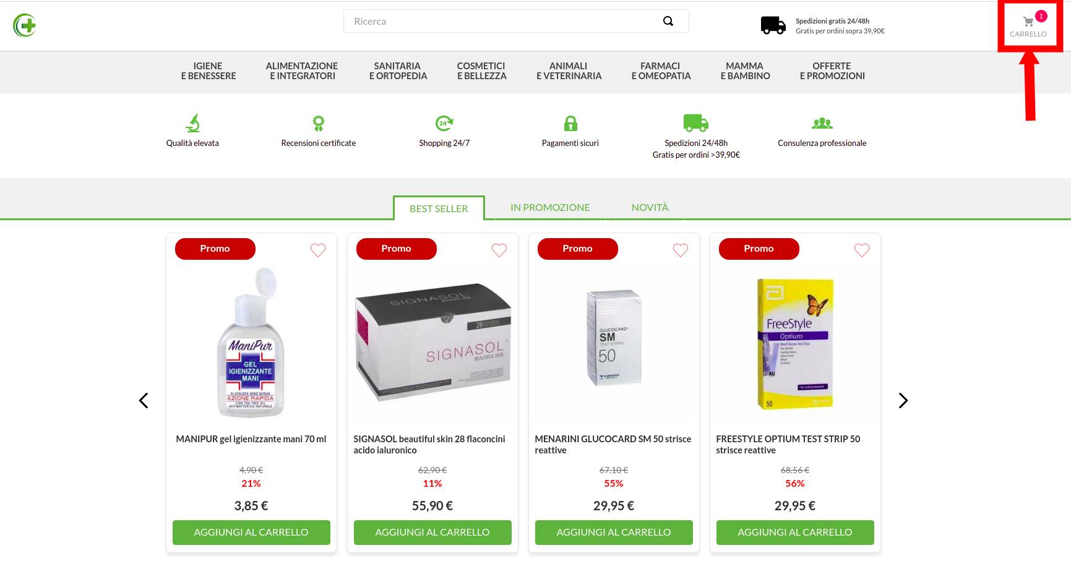Switch to the NOVITÀ tab
This screenshot has width=1071, height=561.
(650, 208)
